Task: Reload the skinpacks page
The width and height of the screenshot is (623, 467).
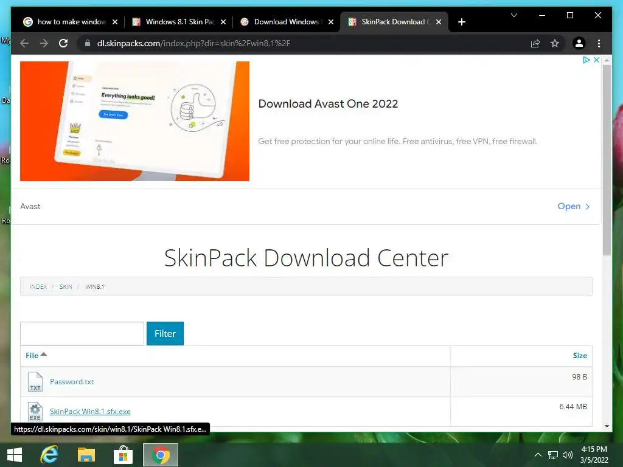Action: [x=63, y=43]
